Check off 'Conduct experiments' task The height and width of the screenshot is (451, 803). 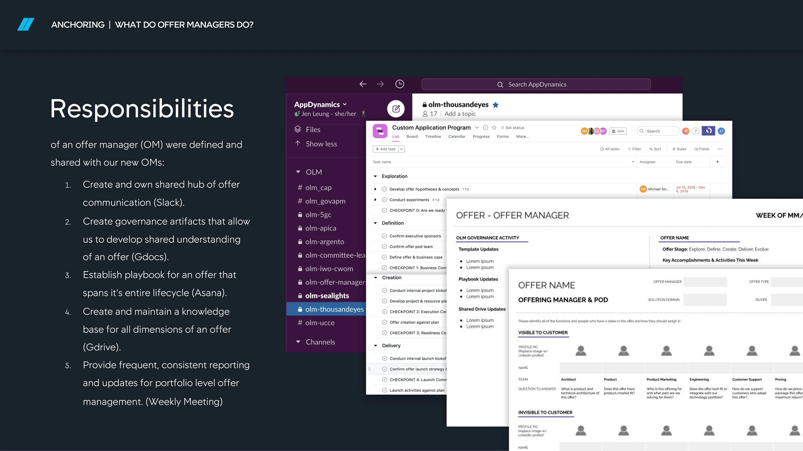[x=384, y=200]
